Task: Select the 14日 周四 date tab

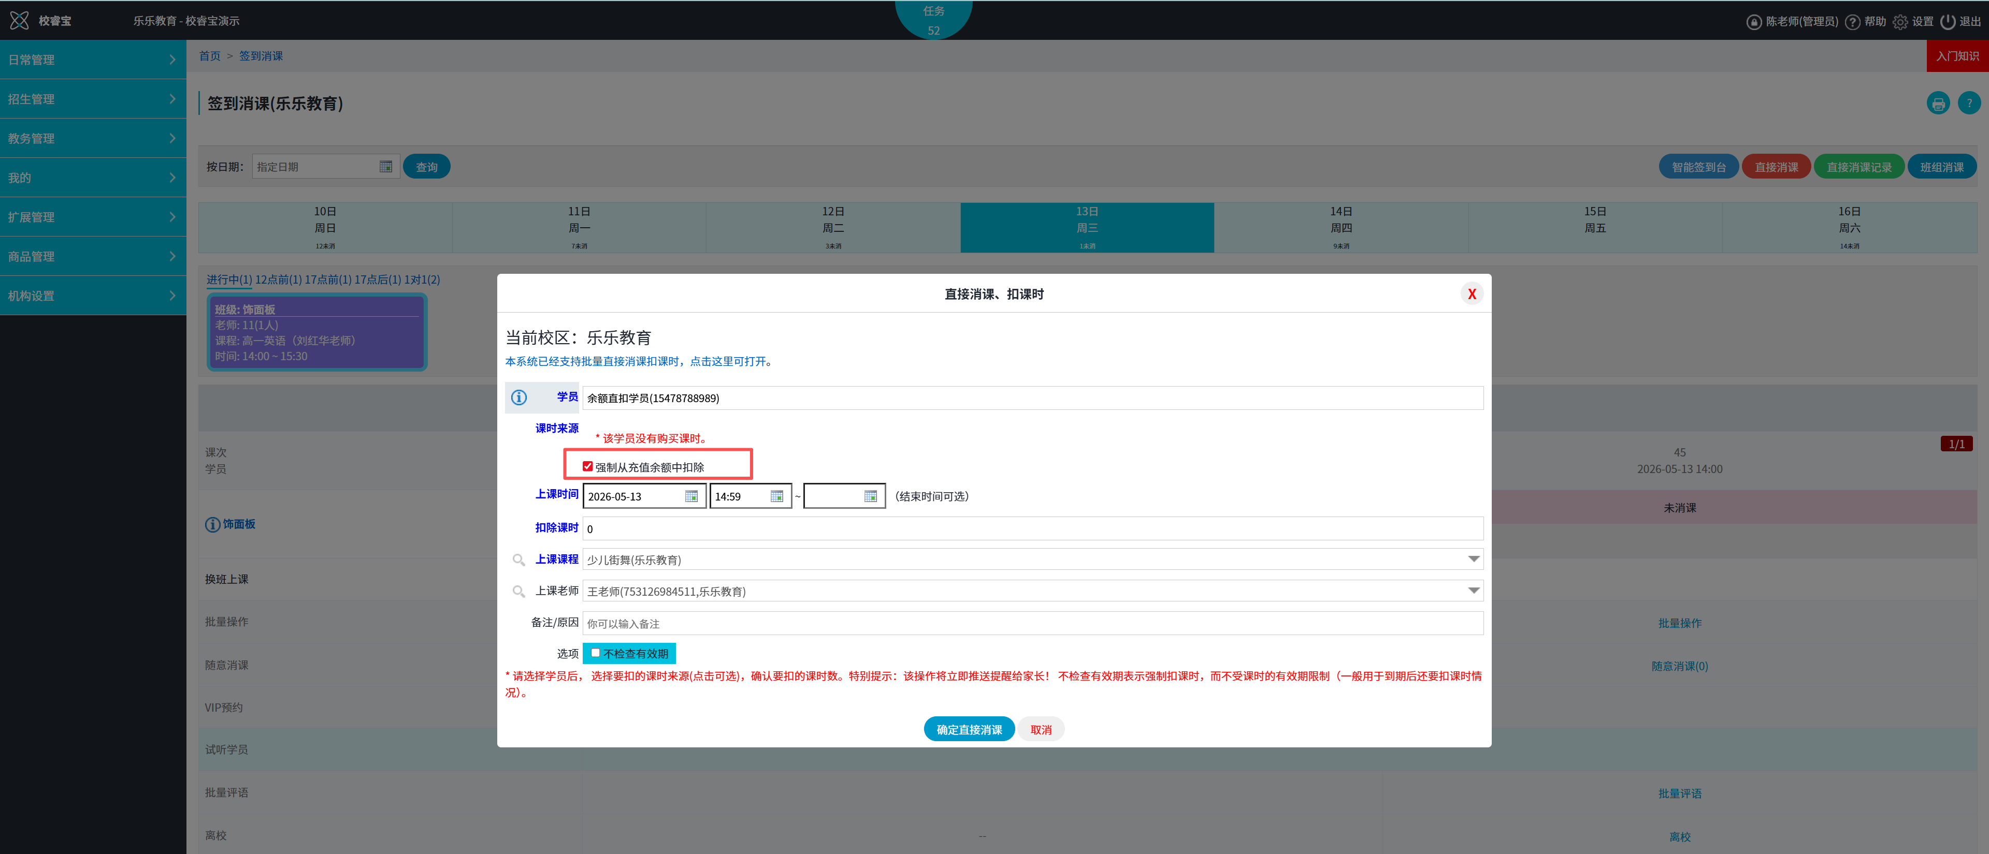Action: pos(1341,228)
